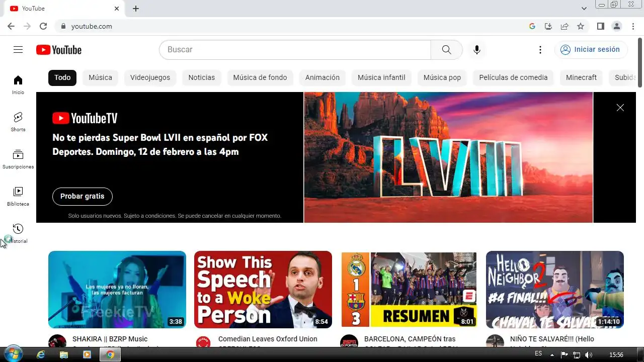Open Windows Media Player from taskbar

[x=87, y=354]
